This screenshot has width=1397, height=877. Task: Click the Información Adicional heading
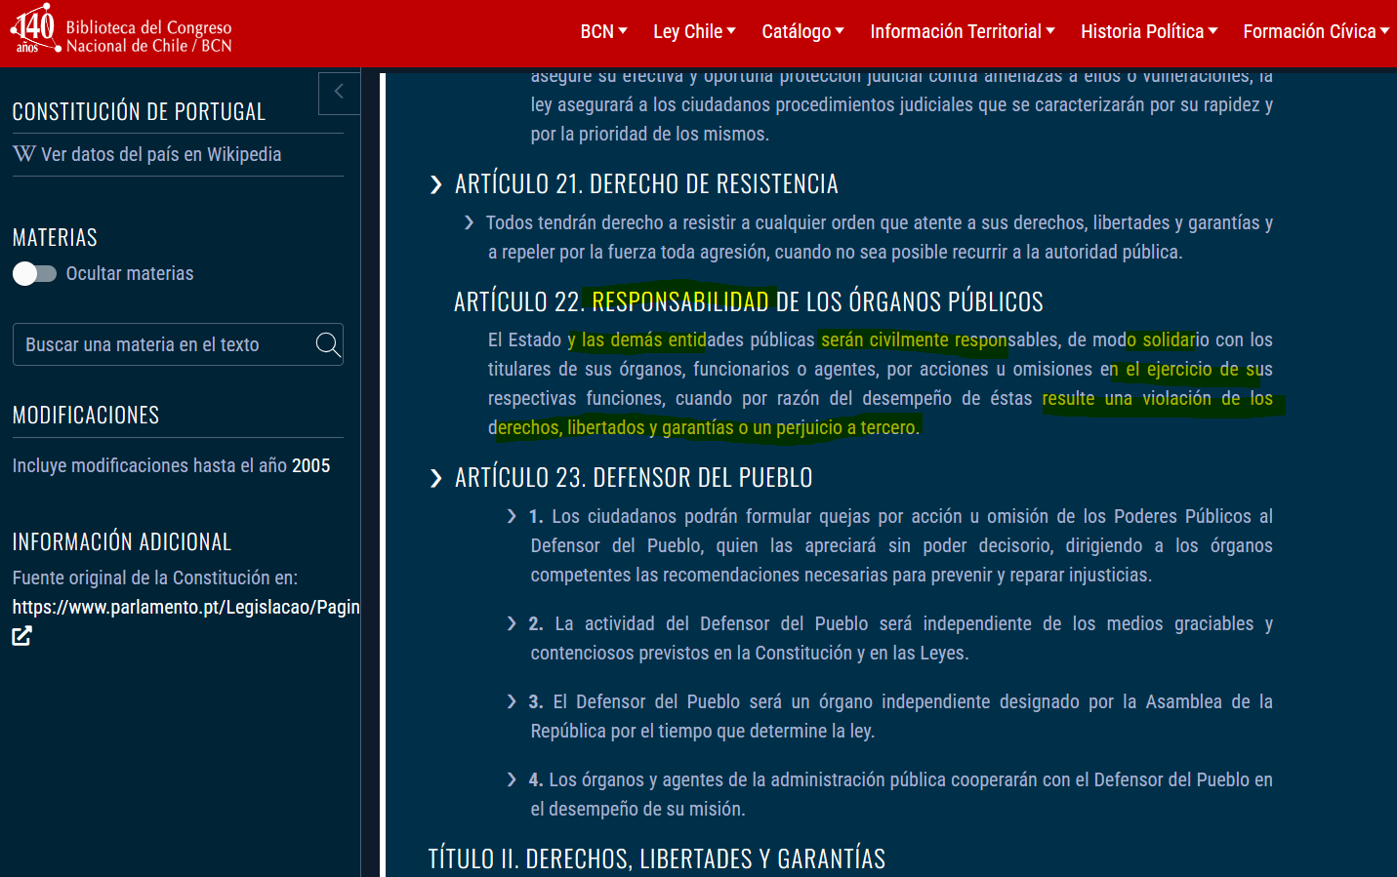pos(122,541)
